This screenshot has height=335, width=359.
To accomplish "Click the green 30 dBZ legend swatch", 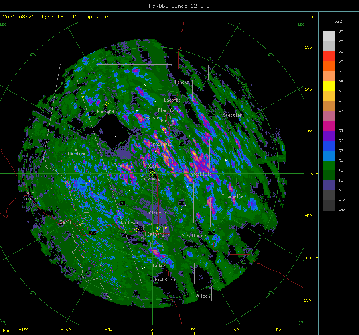I will [x=329, y=165].
